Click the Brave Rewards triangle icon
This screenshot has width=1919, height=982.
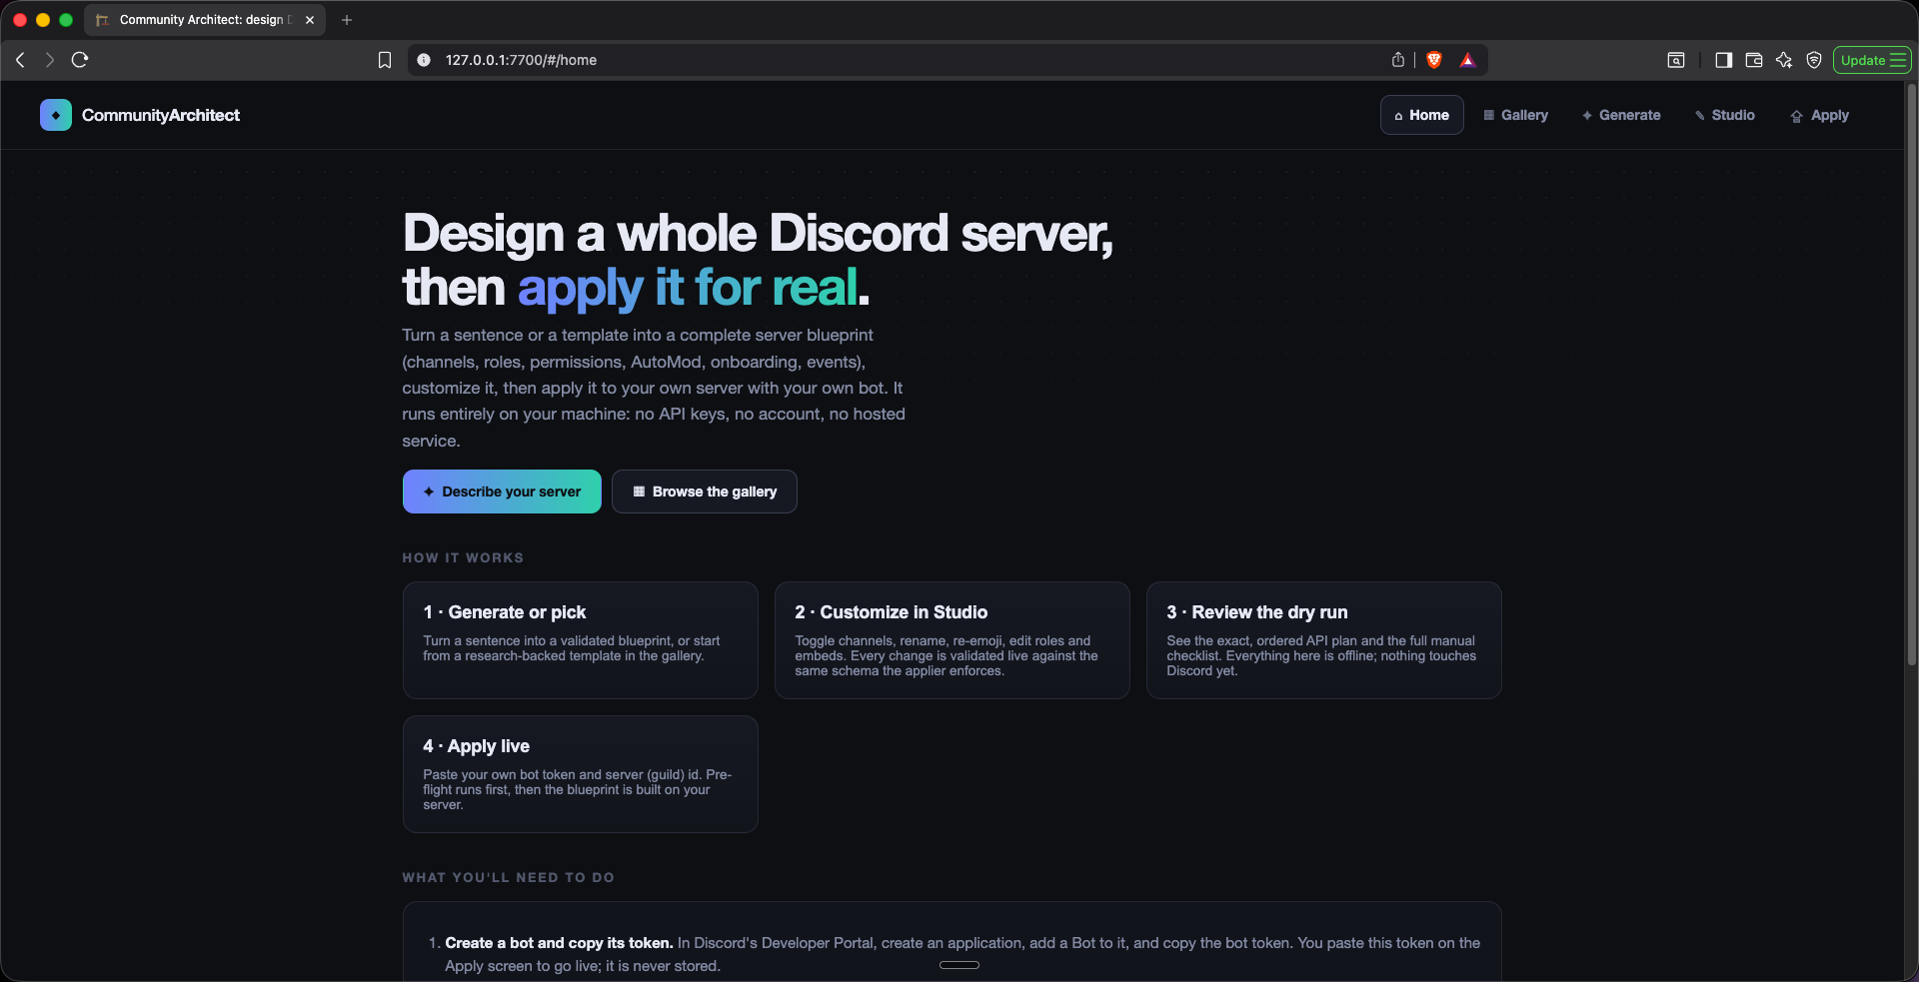pos(1467,60)
